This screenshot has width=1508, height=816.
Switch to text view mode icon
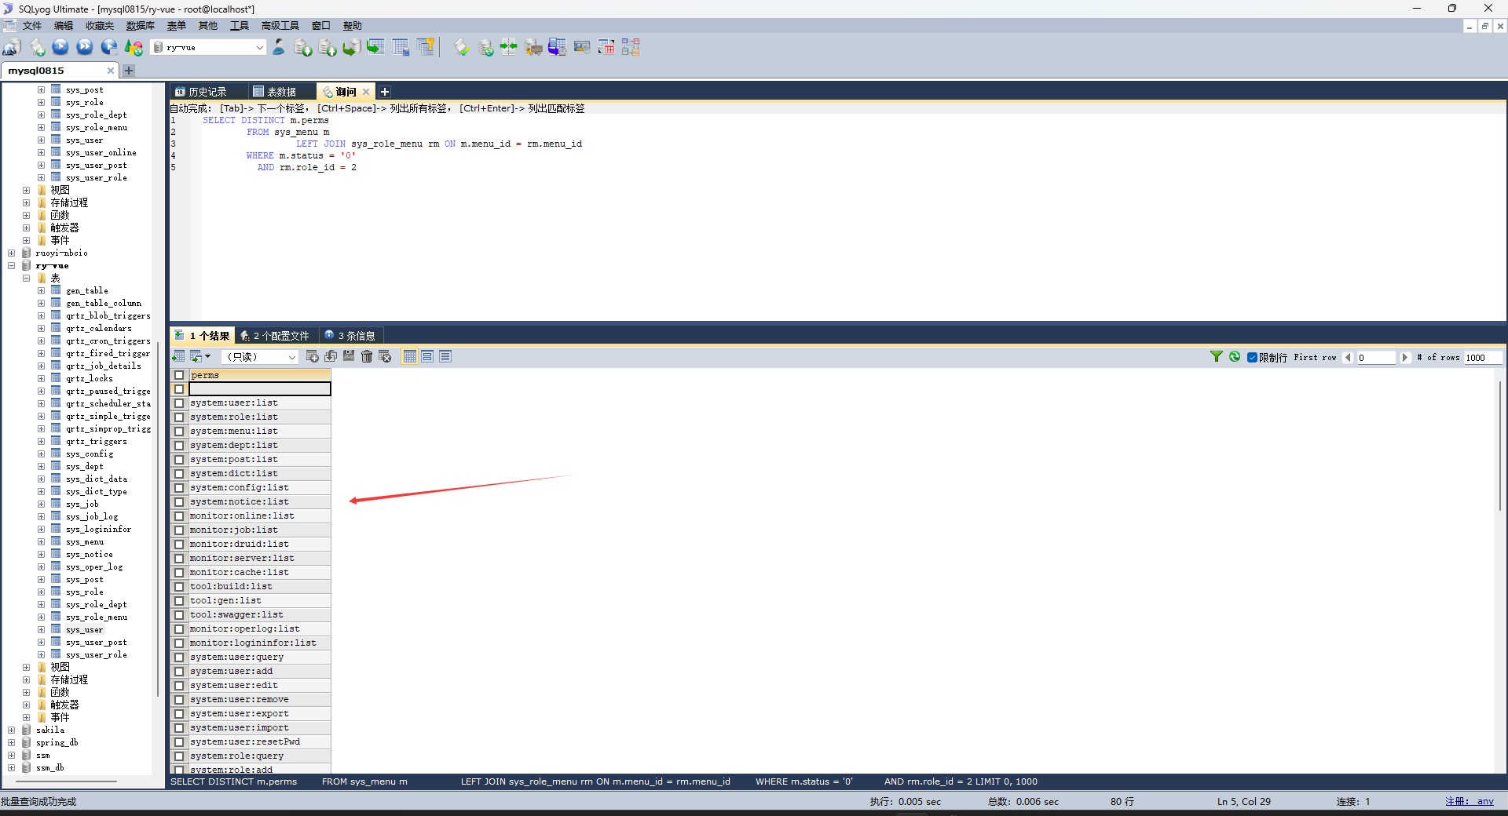[x=445, y=357]
